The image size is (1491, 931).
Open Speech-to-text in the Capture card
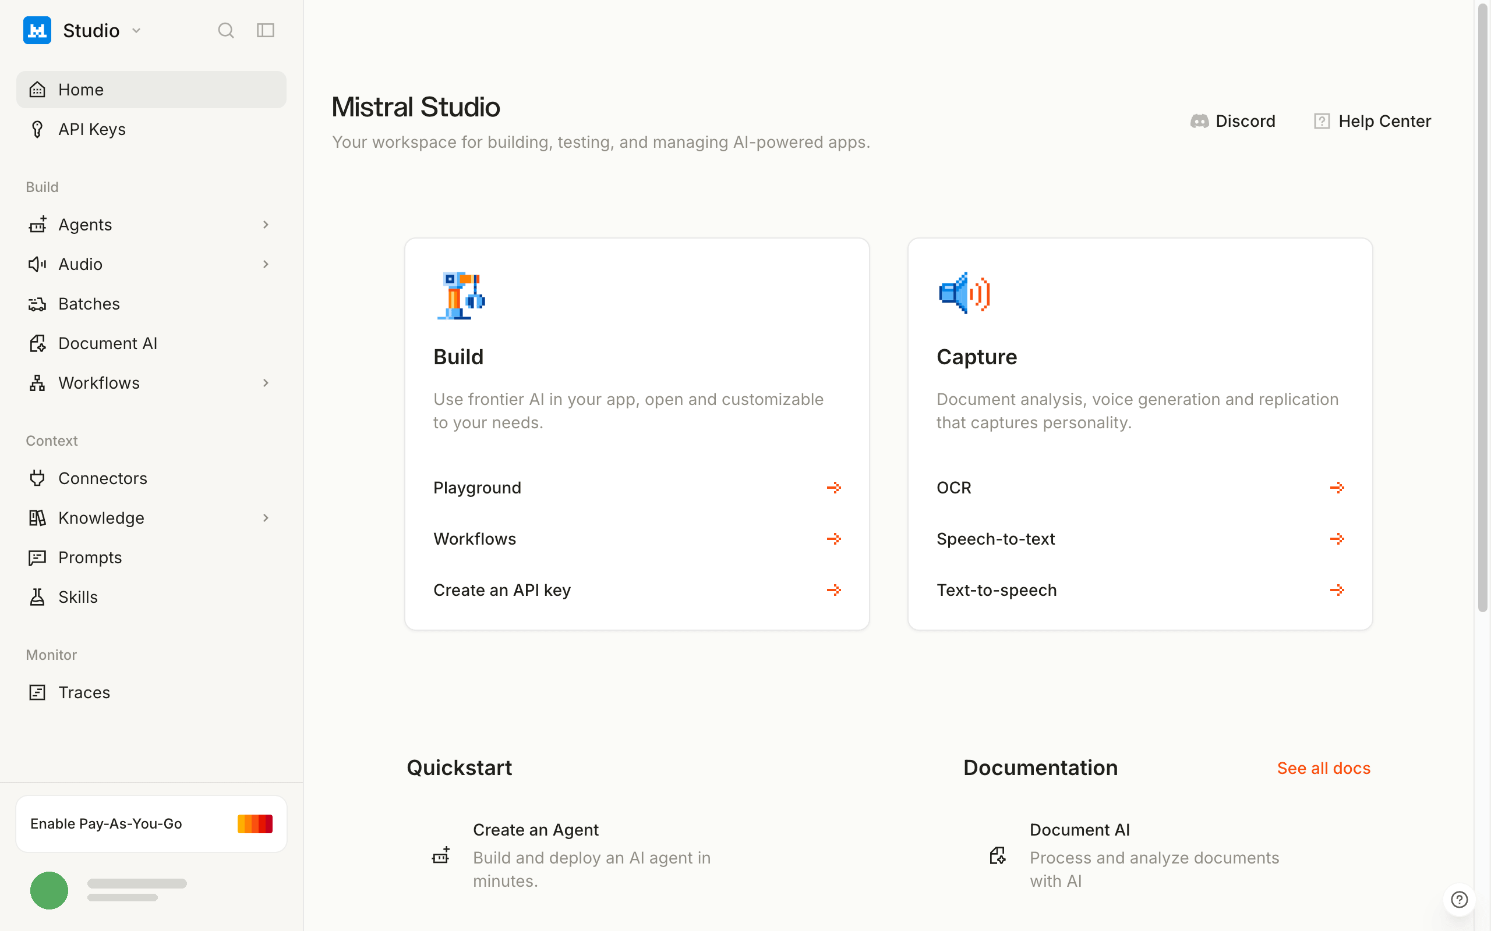(1140, 539)
